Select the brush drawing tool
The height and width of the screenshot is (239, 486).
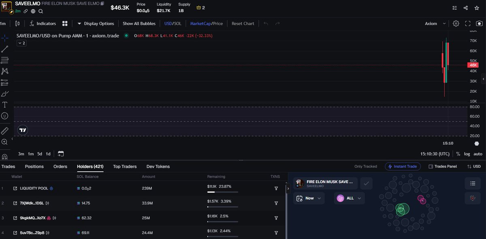(x=5, y=94)
